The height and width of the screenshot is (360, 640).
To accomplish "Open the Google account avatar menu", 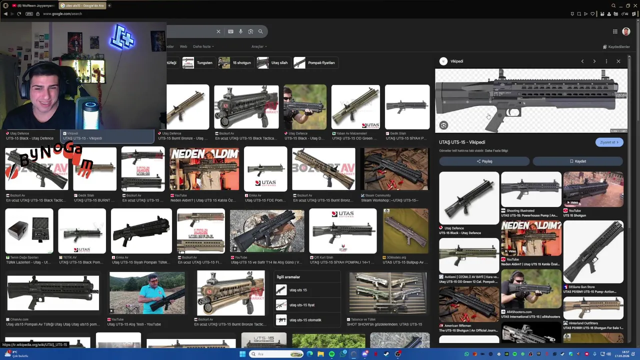I will pos(626,31).
